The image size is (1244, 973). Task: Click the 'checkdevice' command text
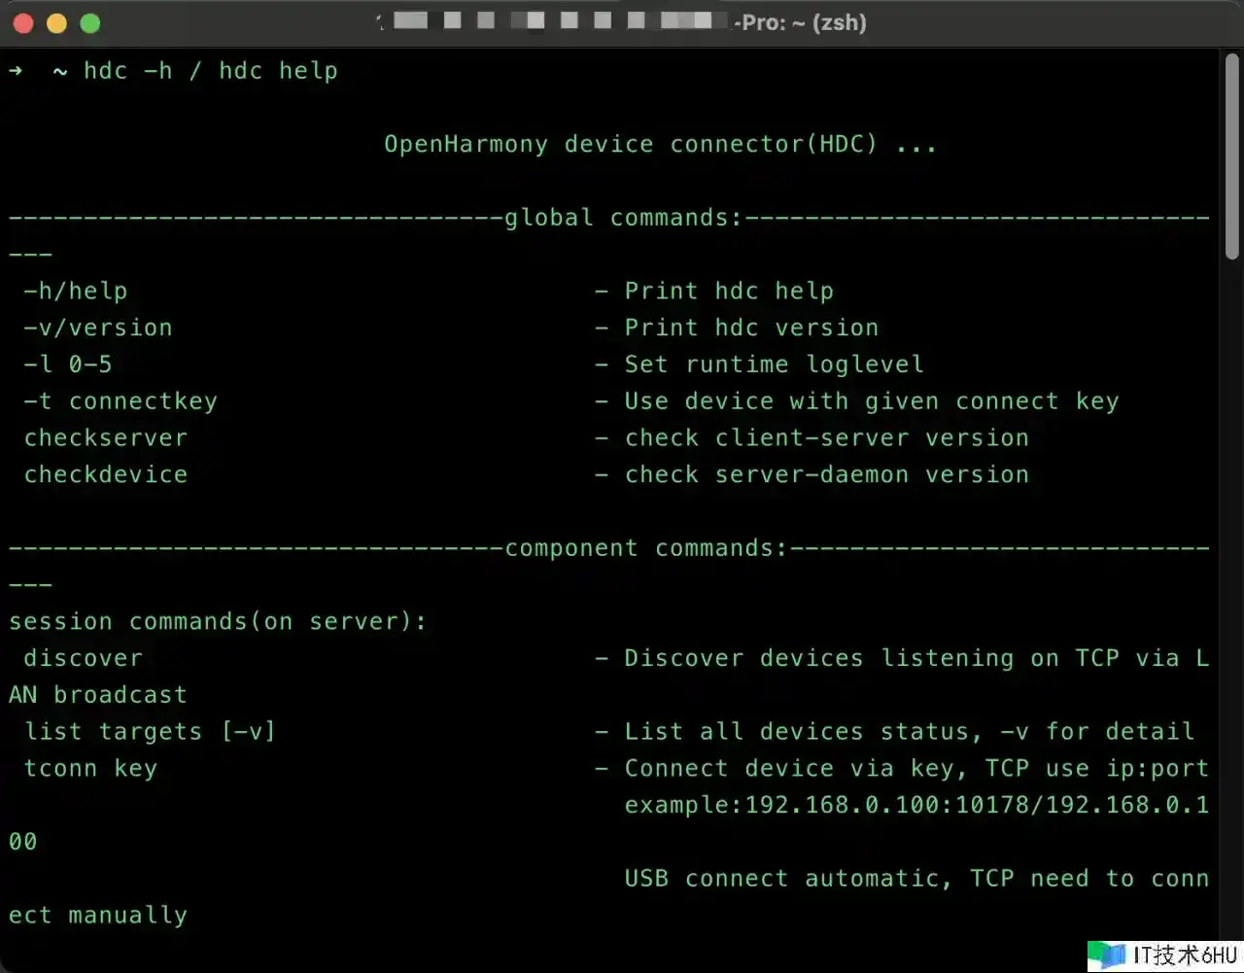pos(106,475)
